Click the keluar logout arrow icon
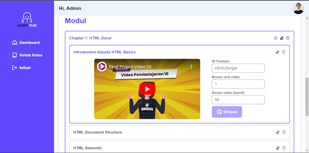The width and height of the screenshot is (309, 153). (x=15, y=68)
